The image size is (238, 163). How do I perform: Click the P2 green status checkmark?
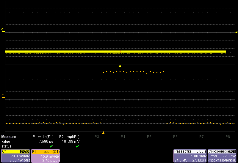77,146
